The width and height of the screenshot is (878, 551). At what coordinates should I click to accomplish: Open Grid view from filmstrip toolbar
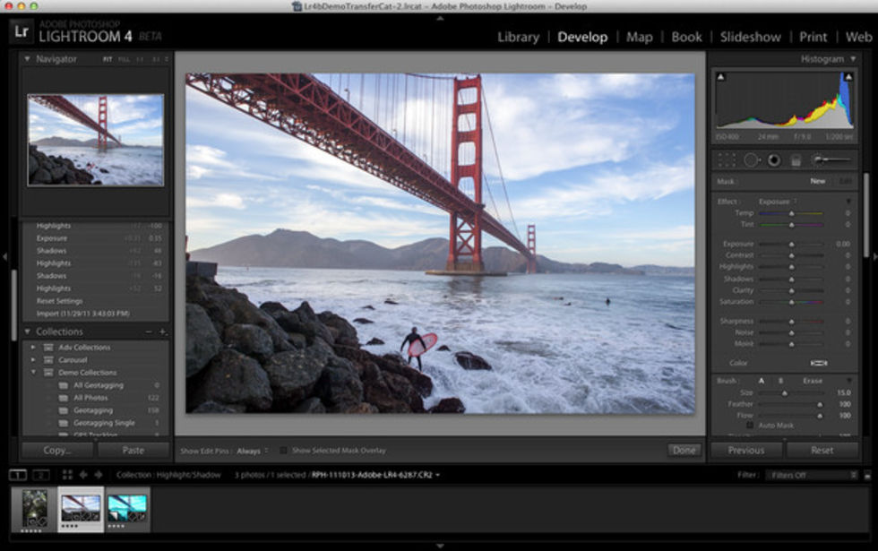(67, 475)
